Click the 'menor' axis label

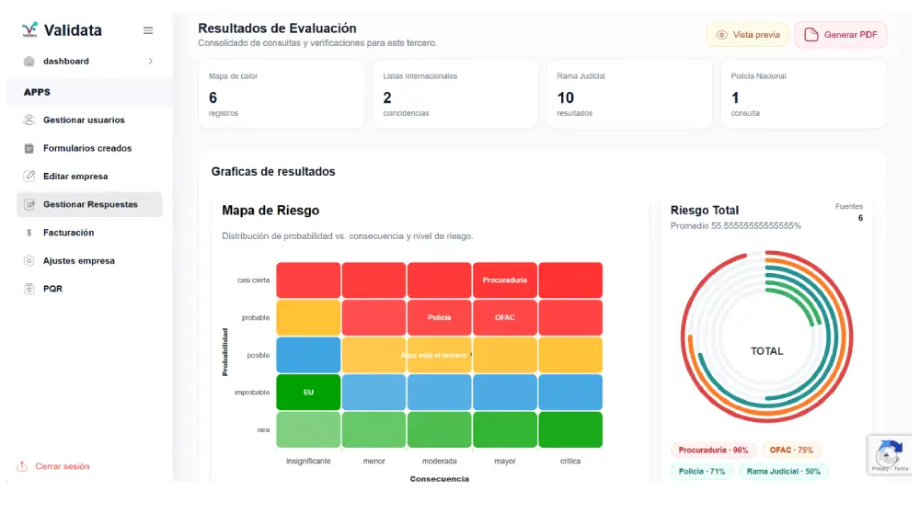coord(374,462)
